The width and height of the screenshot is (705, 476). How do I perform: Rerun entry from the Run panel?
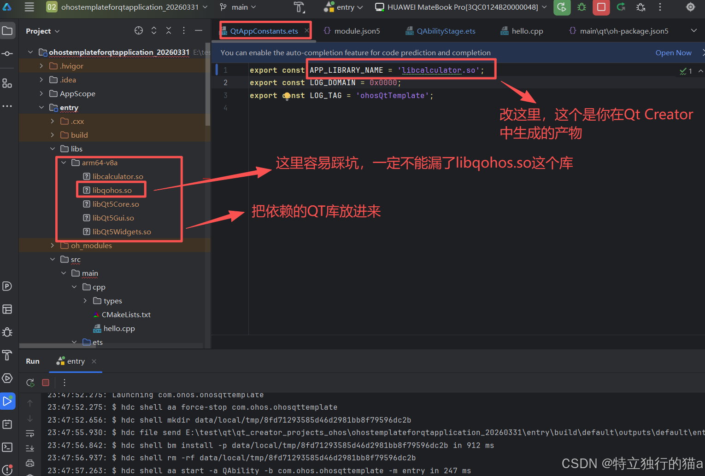pos(30,383)
